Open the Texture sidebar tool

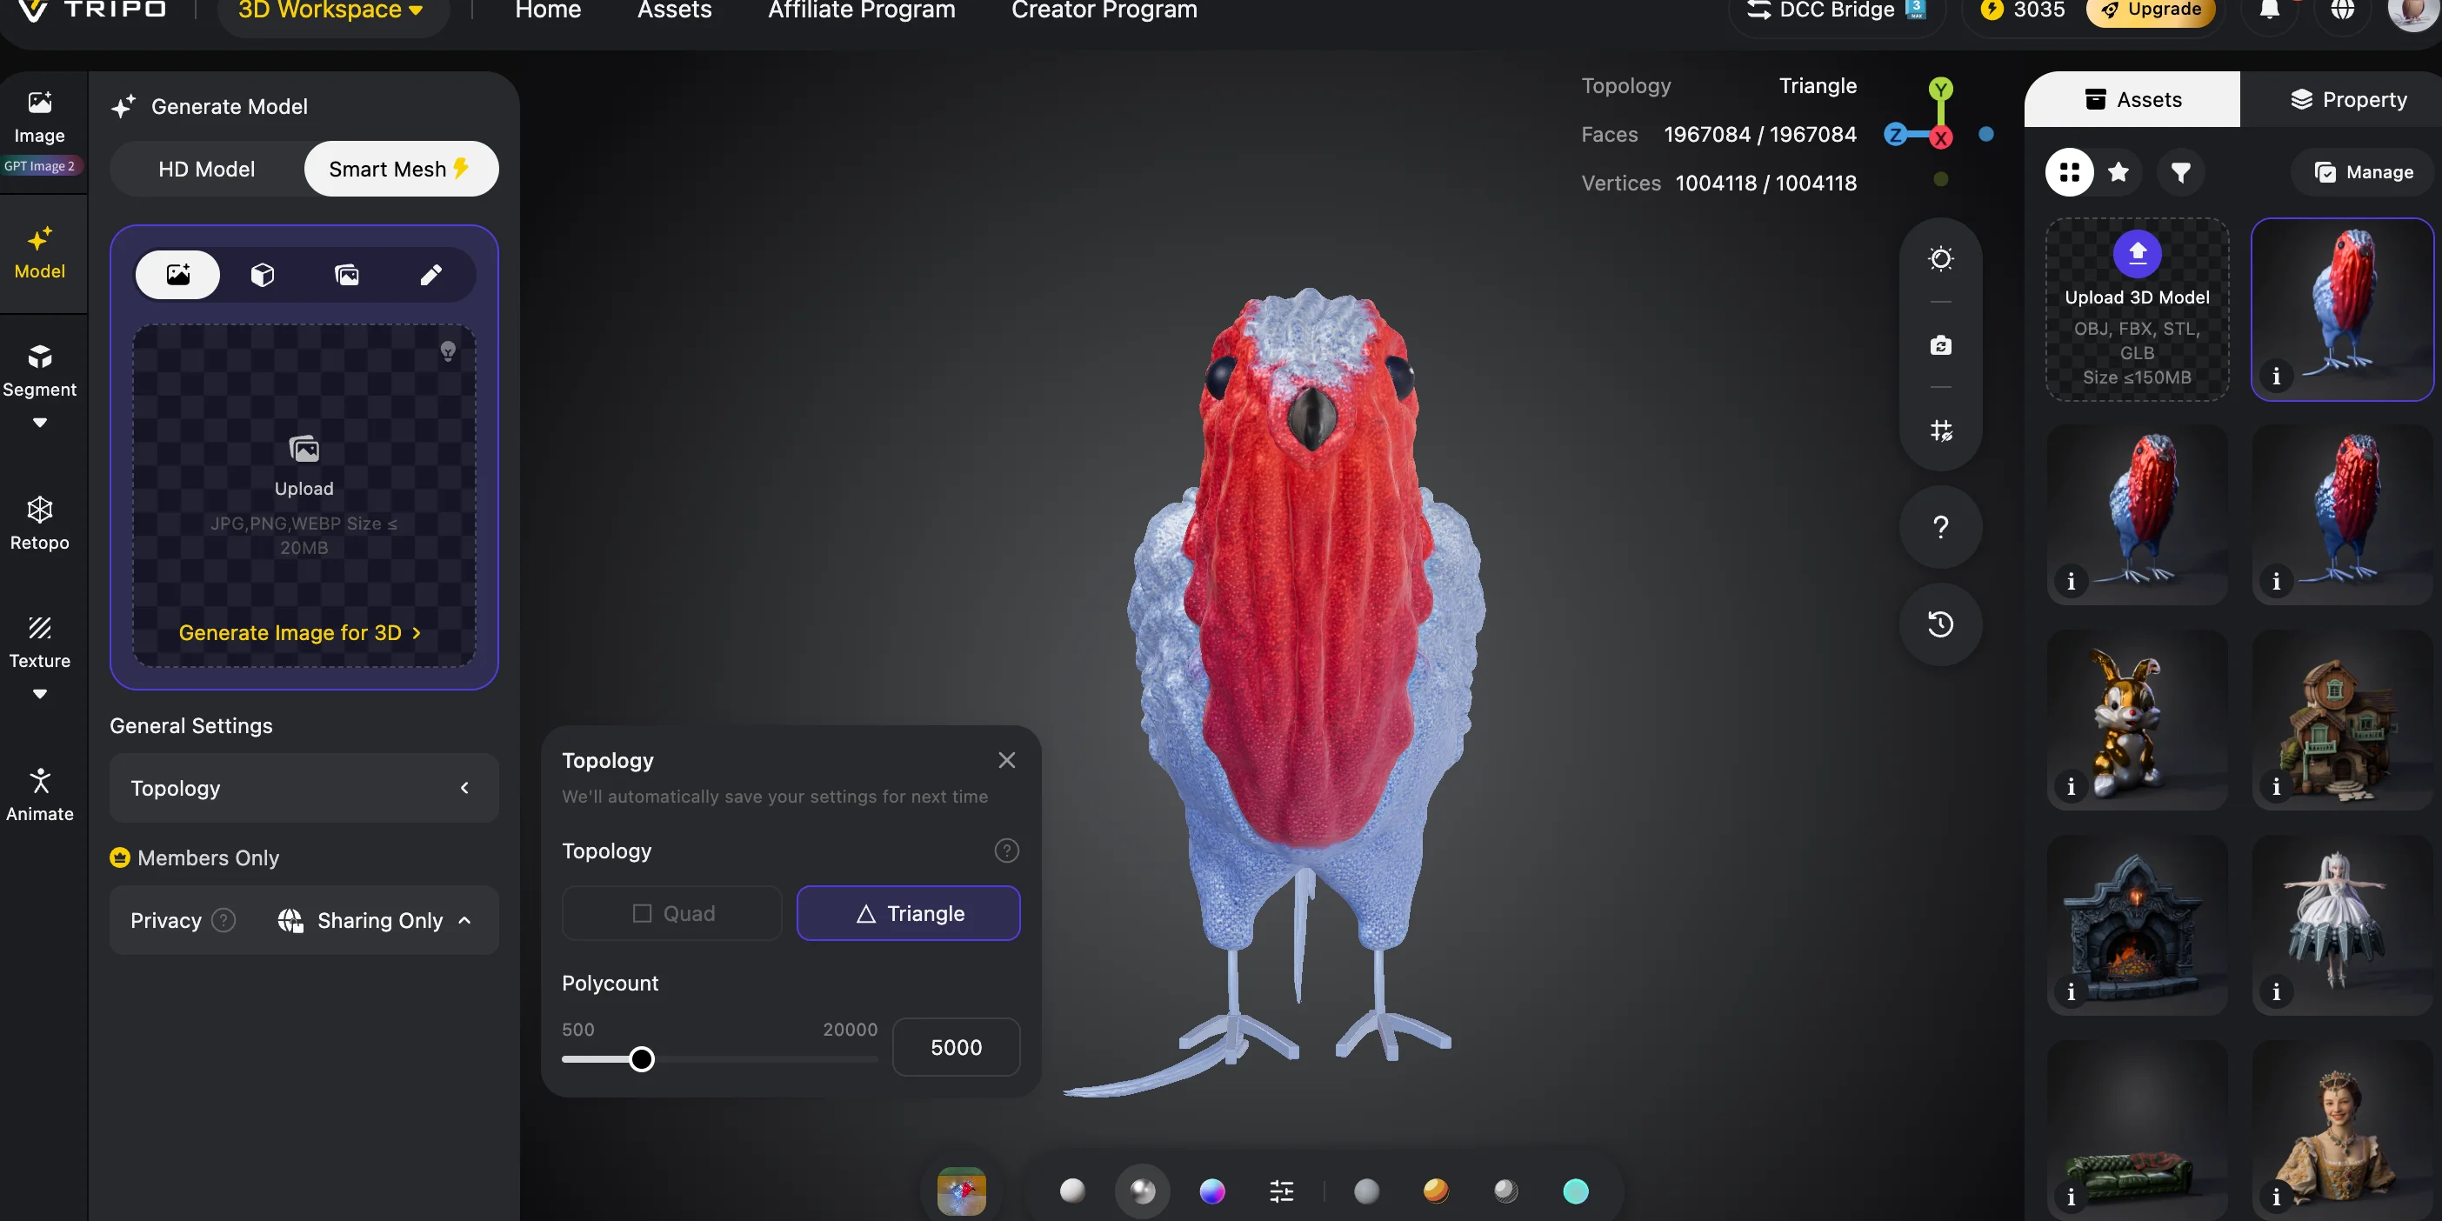click(39, 642)
